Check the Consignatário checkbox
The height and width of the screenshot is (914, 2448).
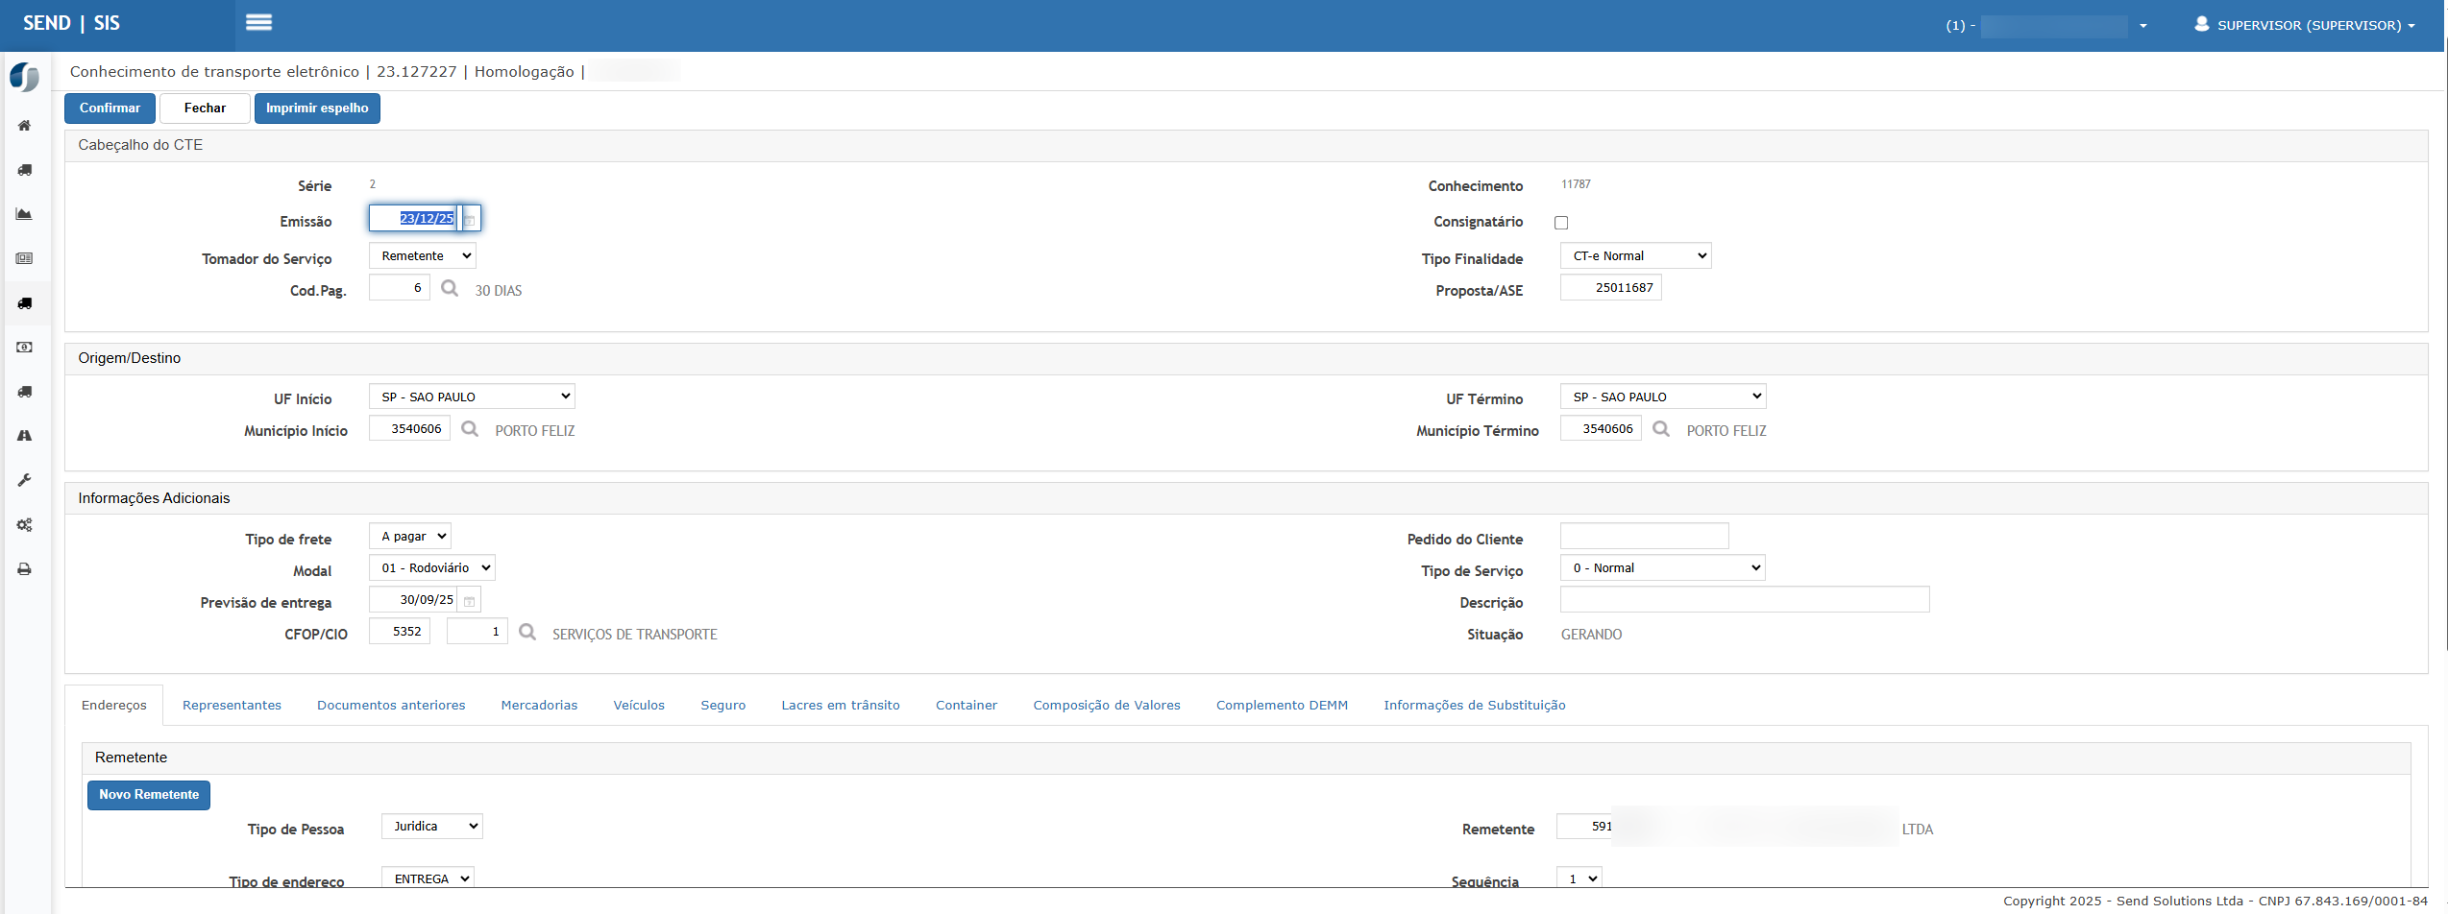coord(1561,223)
